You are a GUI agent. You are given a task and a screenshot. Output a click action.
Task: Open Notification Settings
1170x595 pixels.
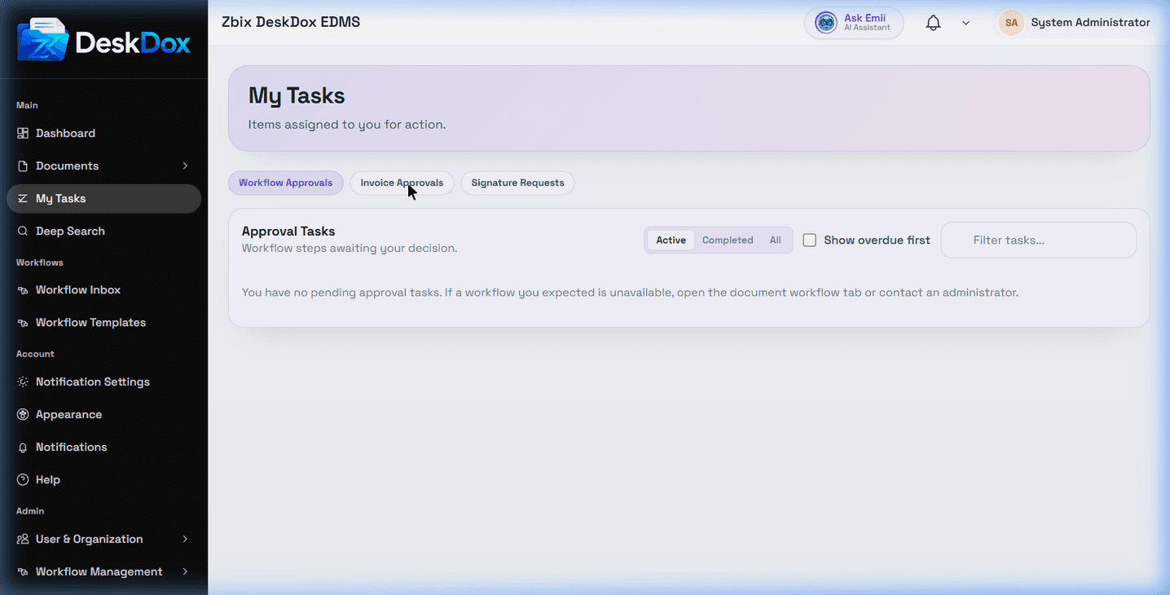click(103, 381)
